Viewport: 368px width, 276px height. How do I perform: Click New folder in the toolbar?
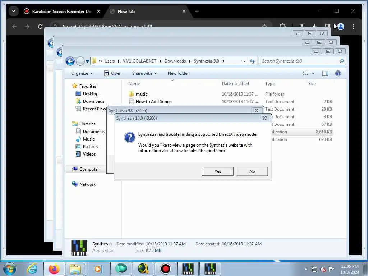click(178, 73)
